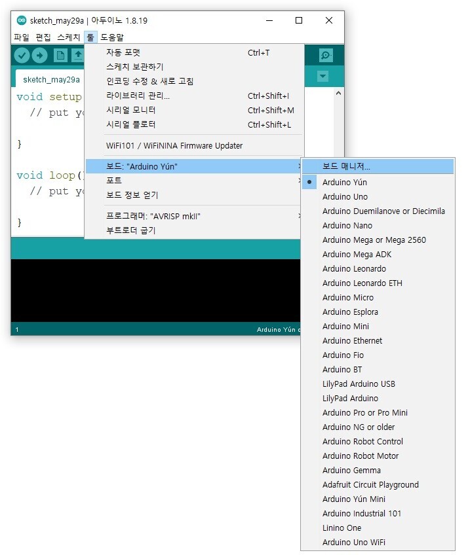Click the editor scrollbar up arrow
This screenshot has height=555, width=468.
(338, 93)
